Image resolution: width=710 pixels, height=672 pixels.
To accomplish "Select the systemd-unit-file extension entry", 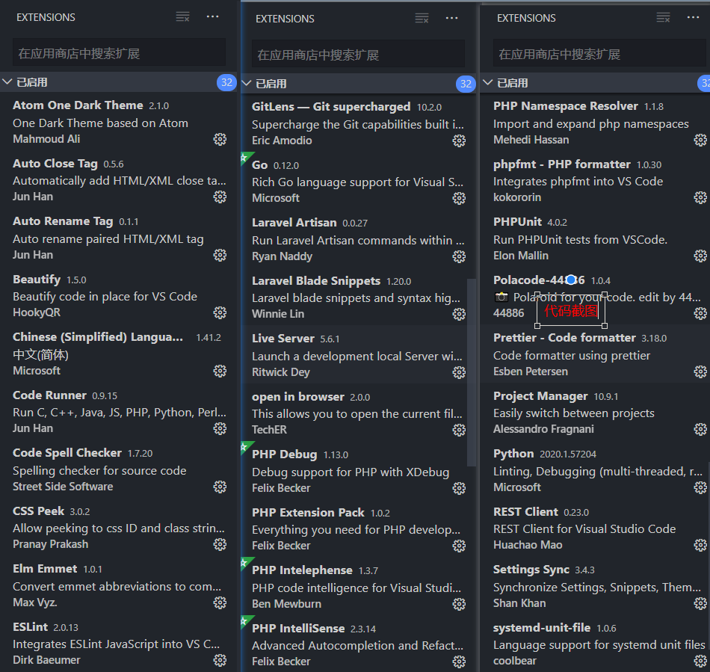I will [596, 644].
